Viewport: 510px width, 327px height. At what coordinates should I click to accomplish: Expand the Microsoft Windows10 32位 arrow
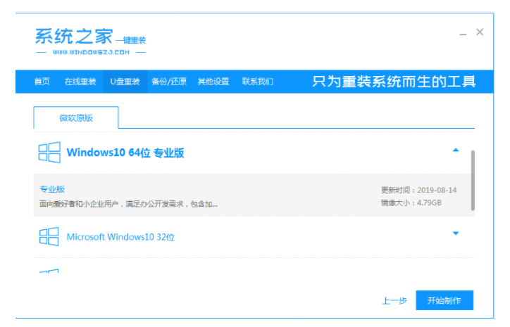coord(456,233)
